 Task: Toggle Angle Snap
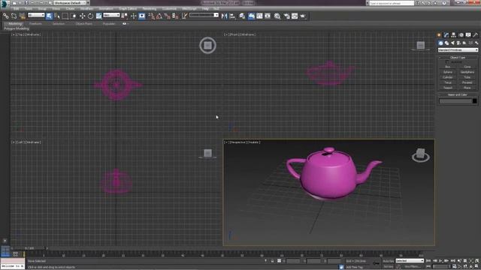click(x=159, y=16)
